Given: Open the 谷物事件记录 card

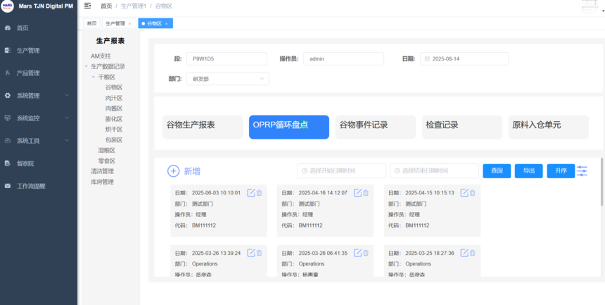Looking at the screenshot, I should coord(376,127).
